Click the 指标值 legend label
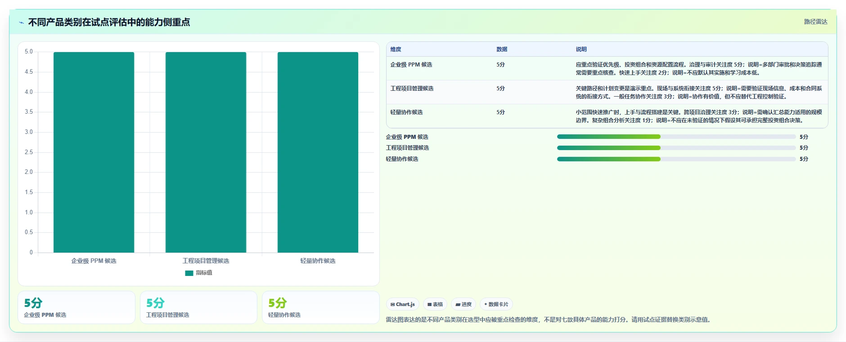846x342 pixels. 204,273
